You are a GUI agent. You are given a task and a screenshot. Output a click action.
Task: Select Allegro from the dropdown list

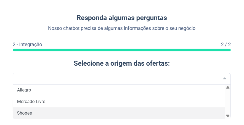pos(24,90)
